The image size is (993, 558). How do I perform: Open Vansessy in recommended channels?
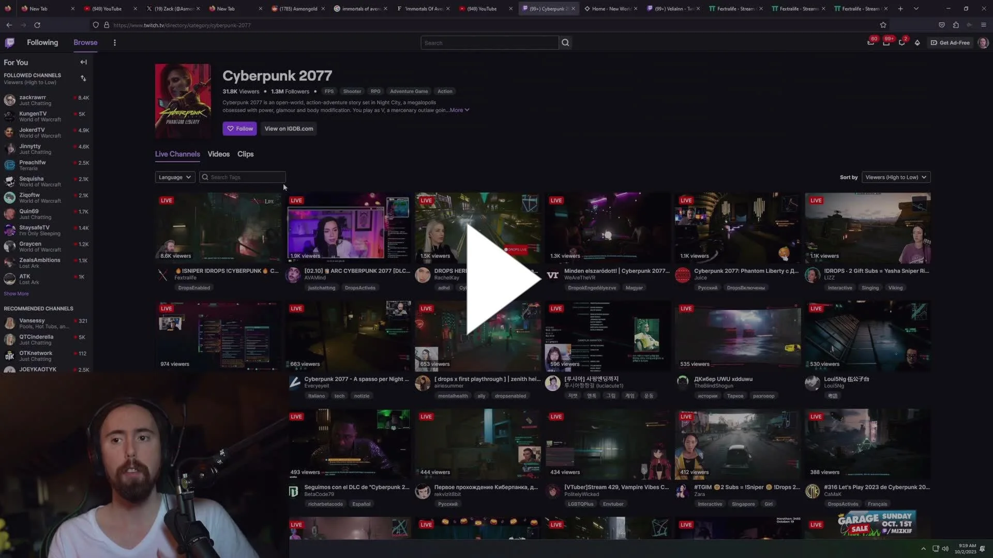[47, 323]
